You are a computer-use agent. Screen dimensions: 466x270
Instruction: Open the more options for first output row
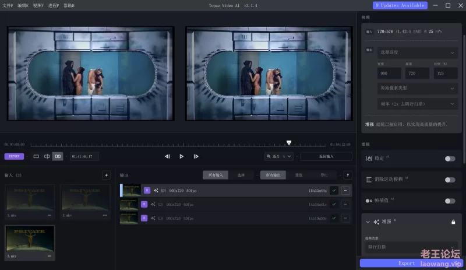click(345, 190)
